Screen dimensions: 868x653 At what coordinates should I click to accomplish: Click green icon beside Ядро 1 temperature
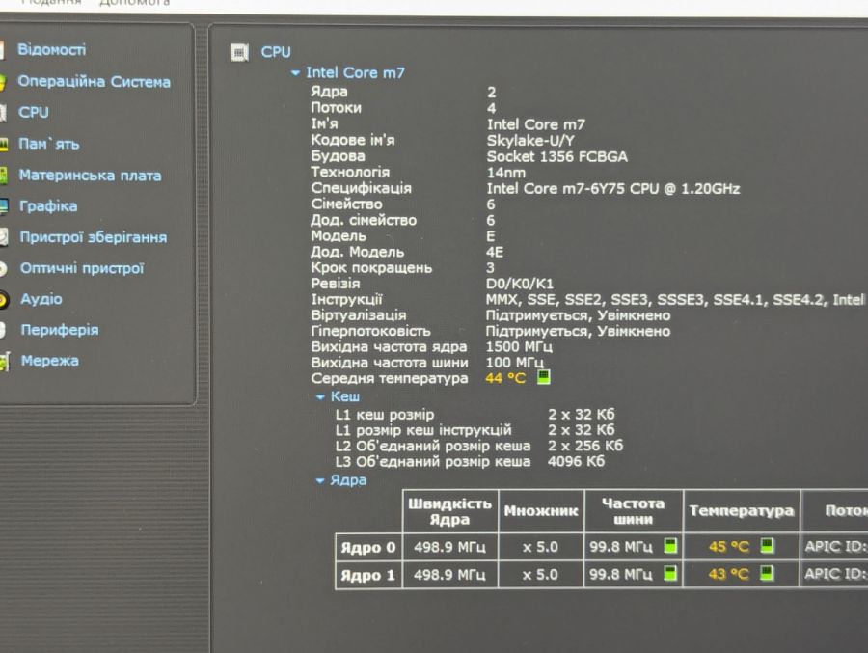click(767, 572)
